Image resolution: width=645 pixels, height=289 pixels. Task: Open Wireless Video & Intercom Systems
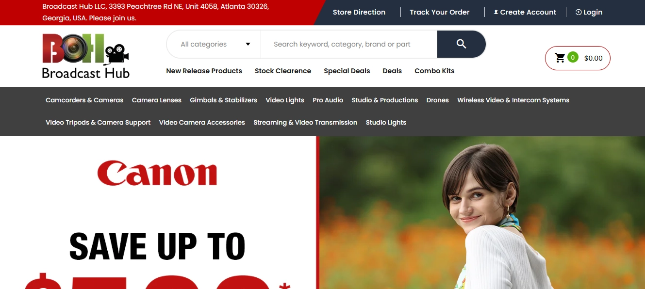pos(513,100)
